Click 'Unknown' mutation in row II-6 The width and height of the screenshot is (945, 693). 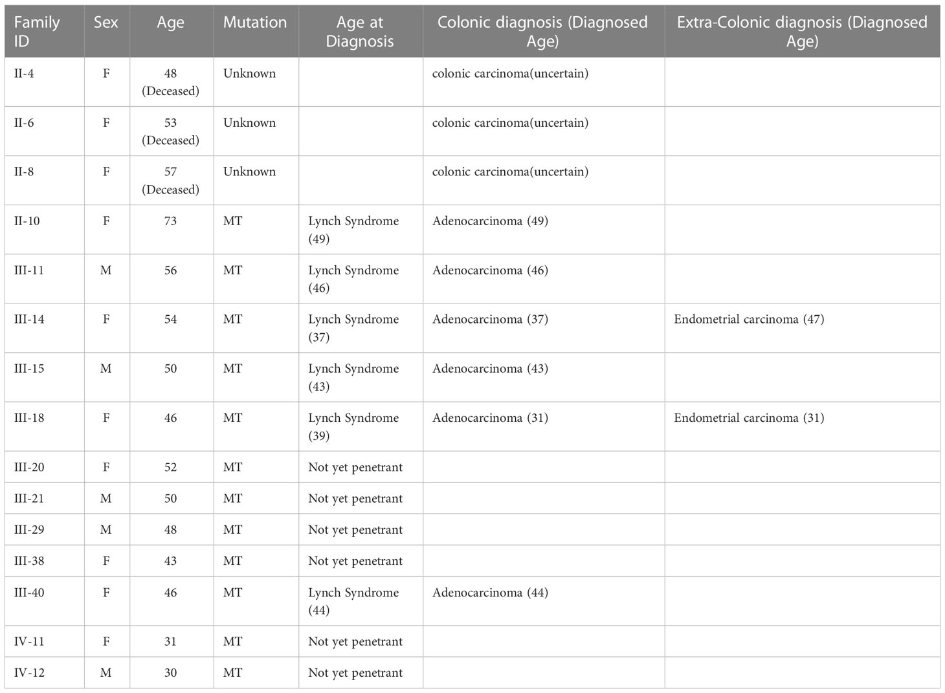point(249,123)
